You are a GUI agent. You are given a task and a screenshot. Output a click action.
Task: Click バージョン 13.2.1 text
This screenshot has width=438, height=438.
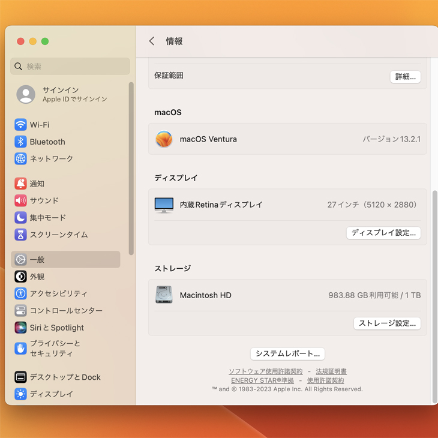click(x=391, y=139)
